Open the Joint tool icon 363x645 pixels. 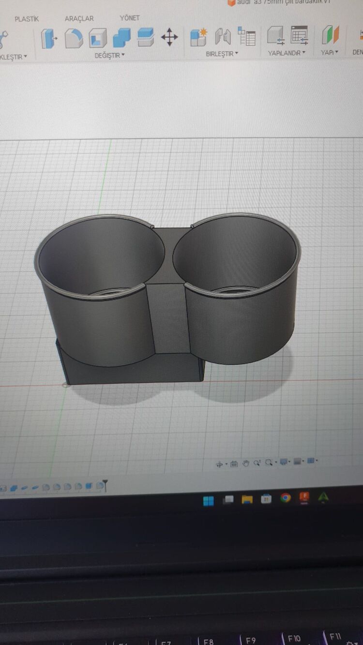coord(223,37)
